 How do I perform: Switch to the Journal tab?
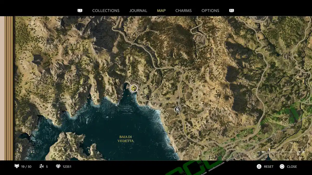[x=138, y=11]
